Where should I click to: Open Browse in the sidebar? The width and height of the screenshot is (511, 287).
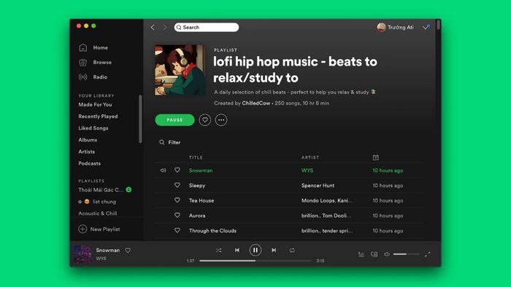[x=102, y=62]
